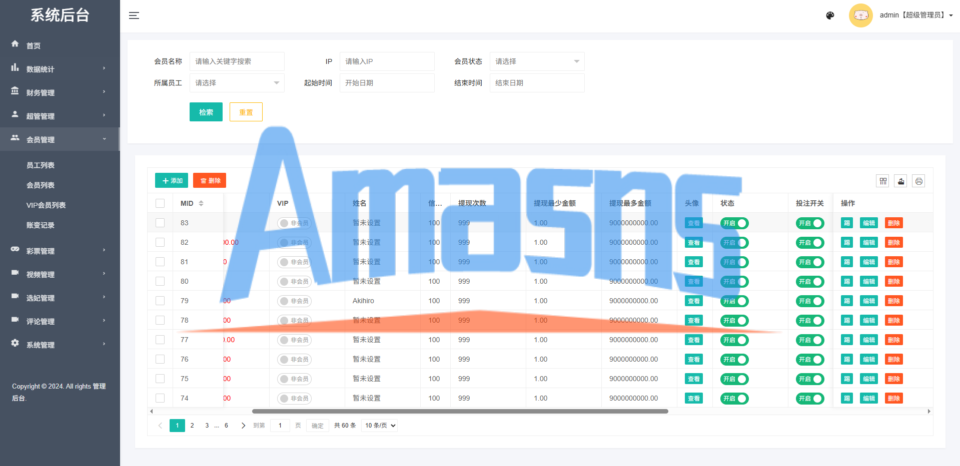The image size is (960, 466).
Task: Click the green 添加 button
Action: (172, 180)
